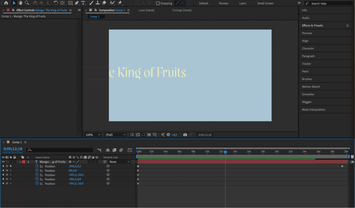Toggle the Position stopwatch on the first keyframe row
Viewport: 355px width, 208px height.
pyautogui.click(x=37, y=166)
